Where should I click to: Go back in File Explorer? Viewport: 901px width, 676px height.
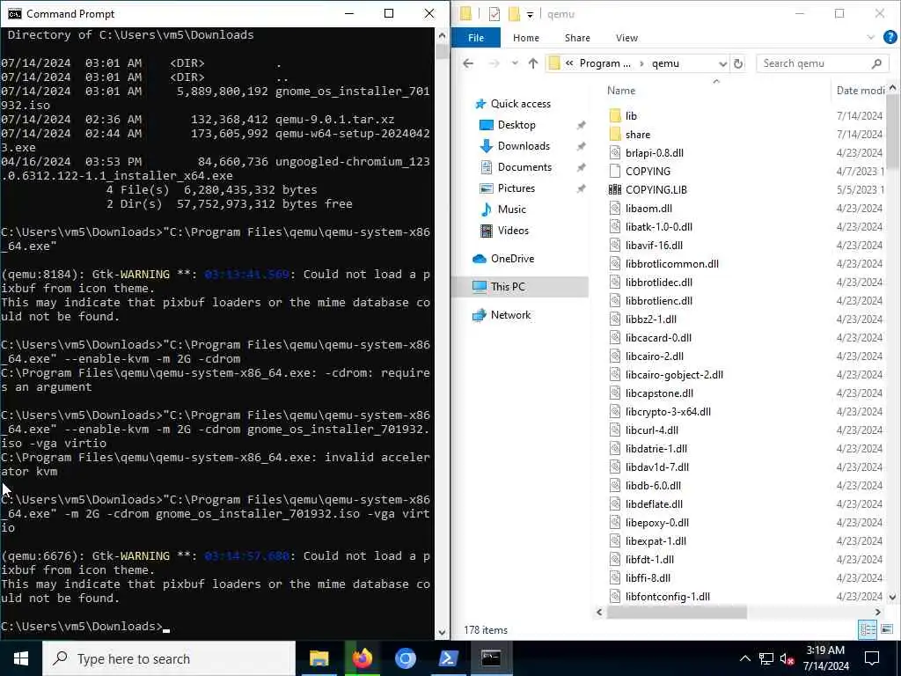coord(468,63)
